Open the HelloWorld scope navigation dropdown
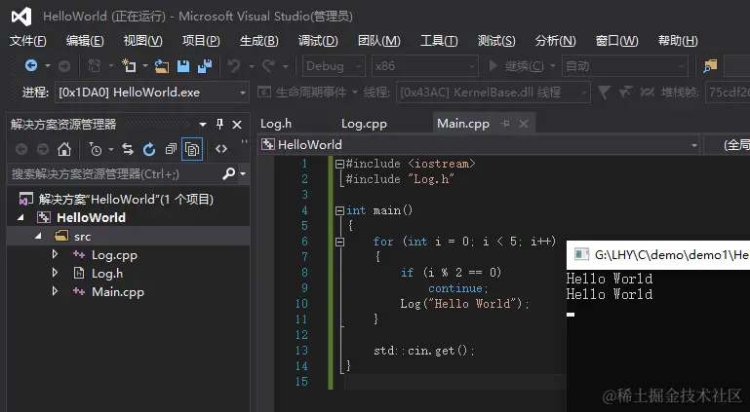The width and height of the screenshot is (750, 412). pos(694,145)
